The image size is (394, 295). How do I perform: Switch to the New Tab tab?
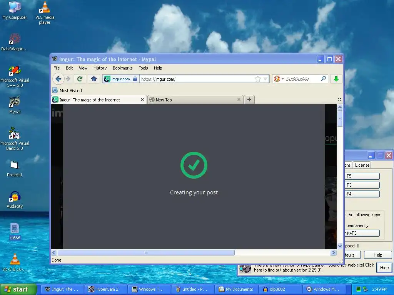pos(195,99)
